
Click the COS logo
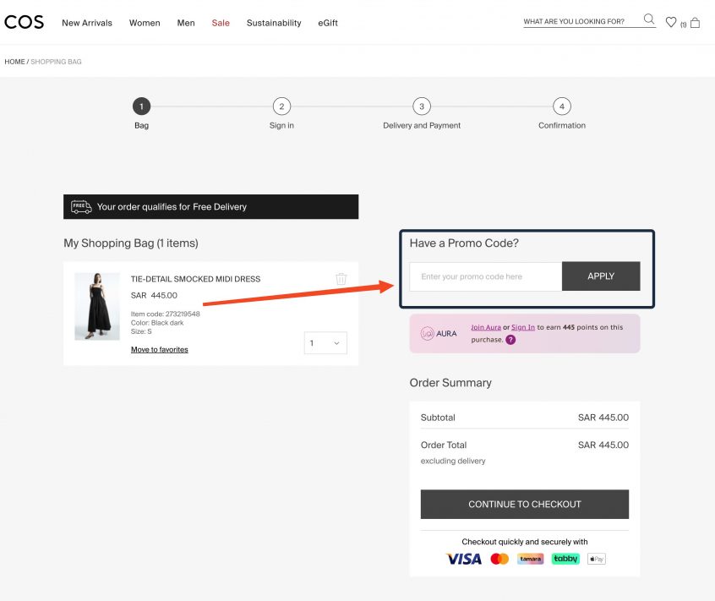click(x=24, y=23)
